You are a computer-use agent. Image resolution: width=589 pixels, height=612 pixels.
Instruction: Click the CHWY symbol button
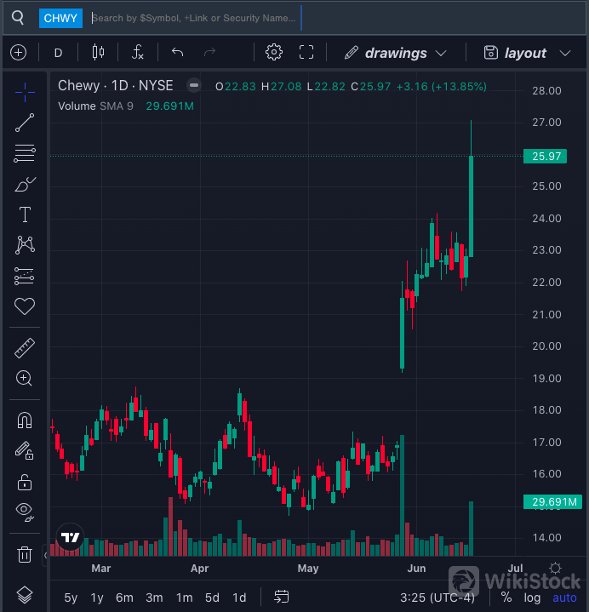pos(60,18)
